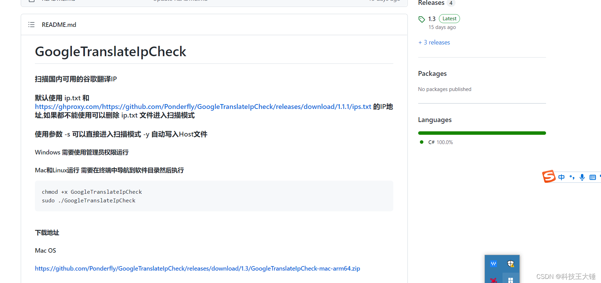
Task: Open the ghproxy ips.txt download link
Action: click(203, 107)
